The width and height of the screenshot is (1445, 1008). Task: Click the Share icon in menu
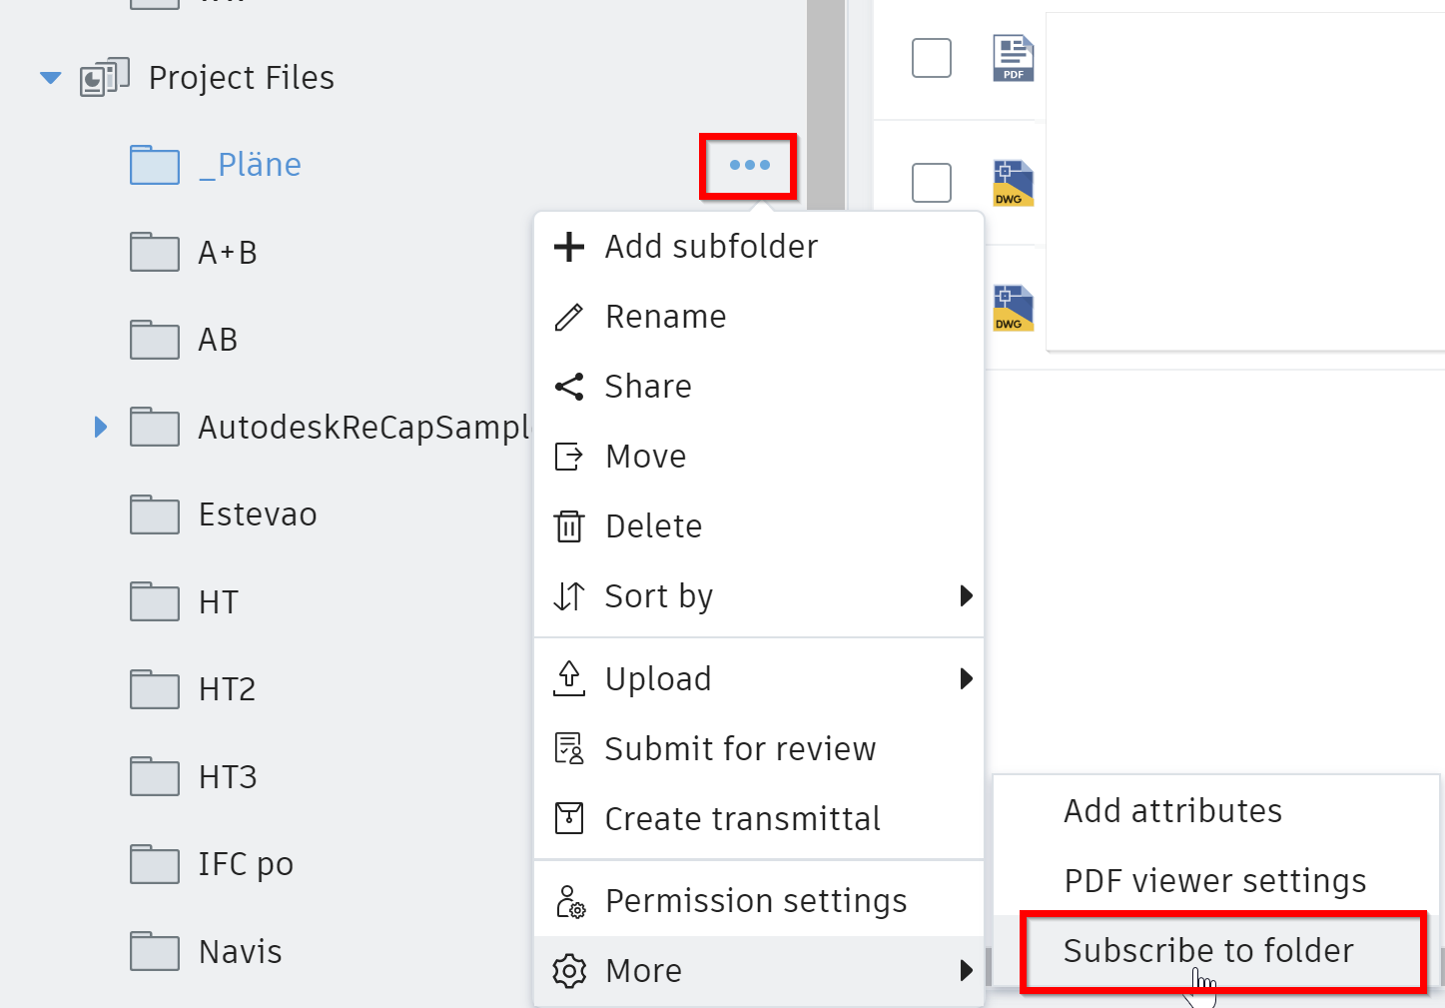(569, 387)
